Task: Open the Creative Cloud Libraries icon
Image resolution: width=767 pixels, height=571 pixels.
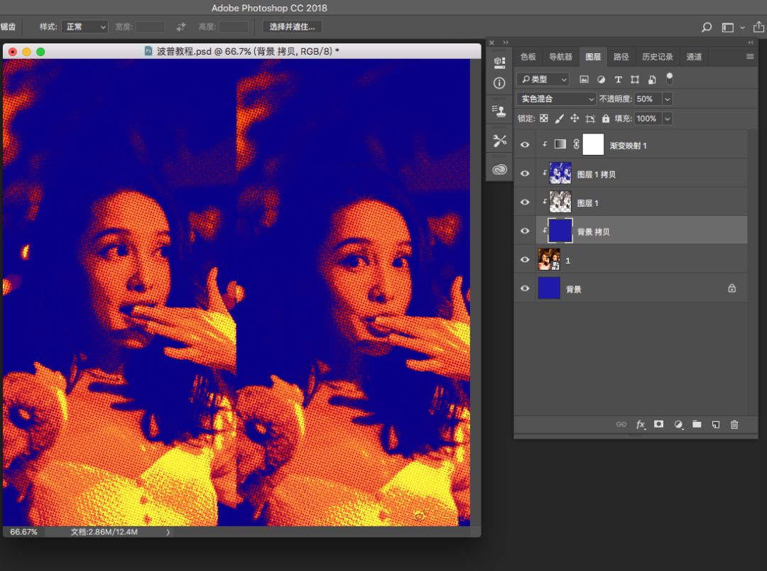Action: coord(499,170)
